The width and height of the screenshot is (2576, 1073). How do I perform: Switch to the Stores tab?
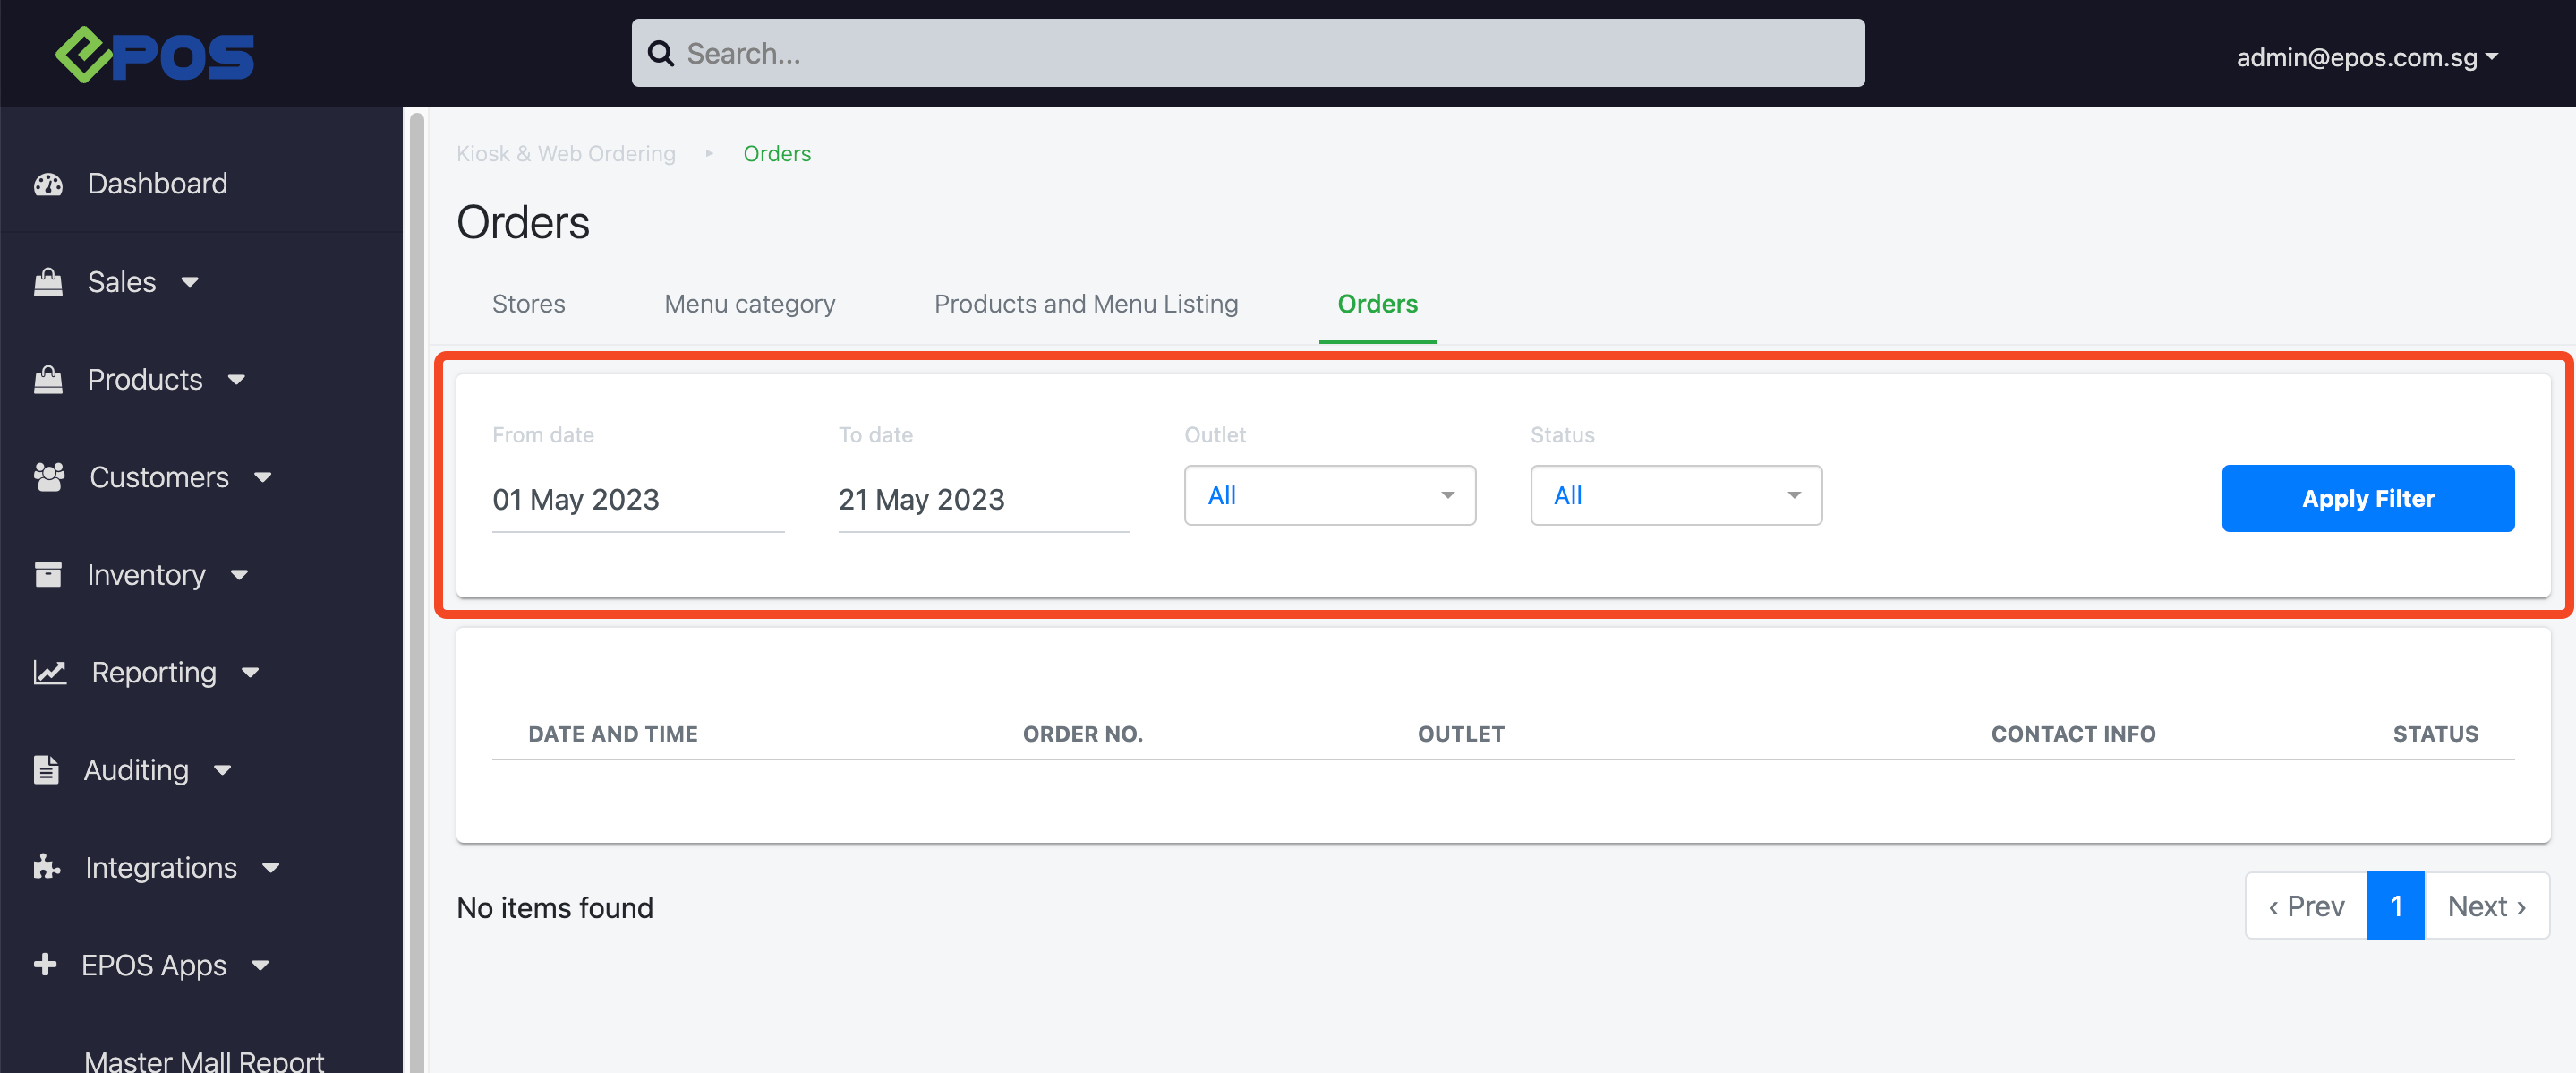(529, 305)
